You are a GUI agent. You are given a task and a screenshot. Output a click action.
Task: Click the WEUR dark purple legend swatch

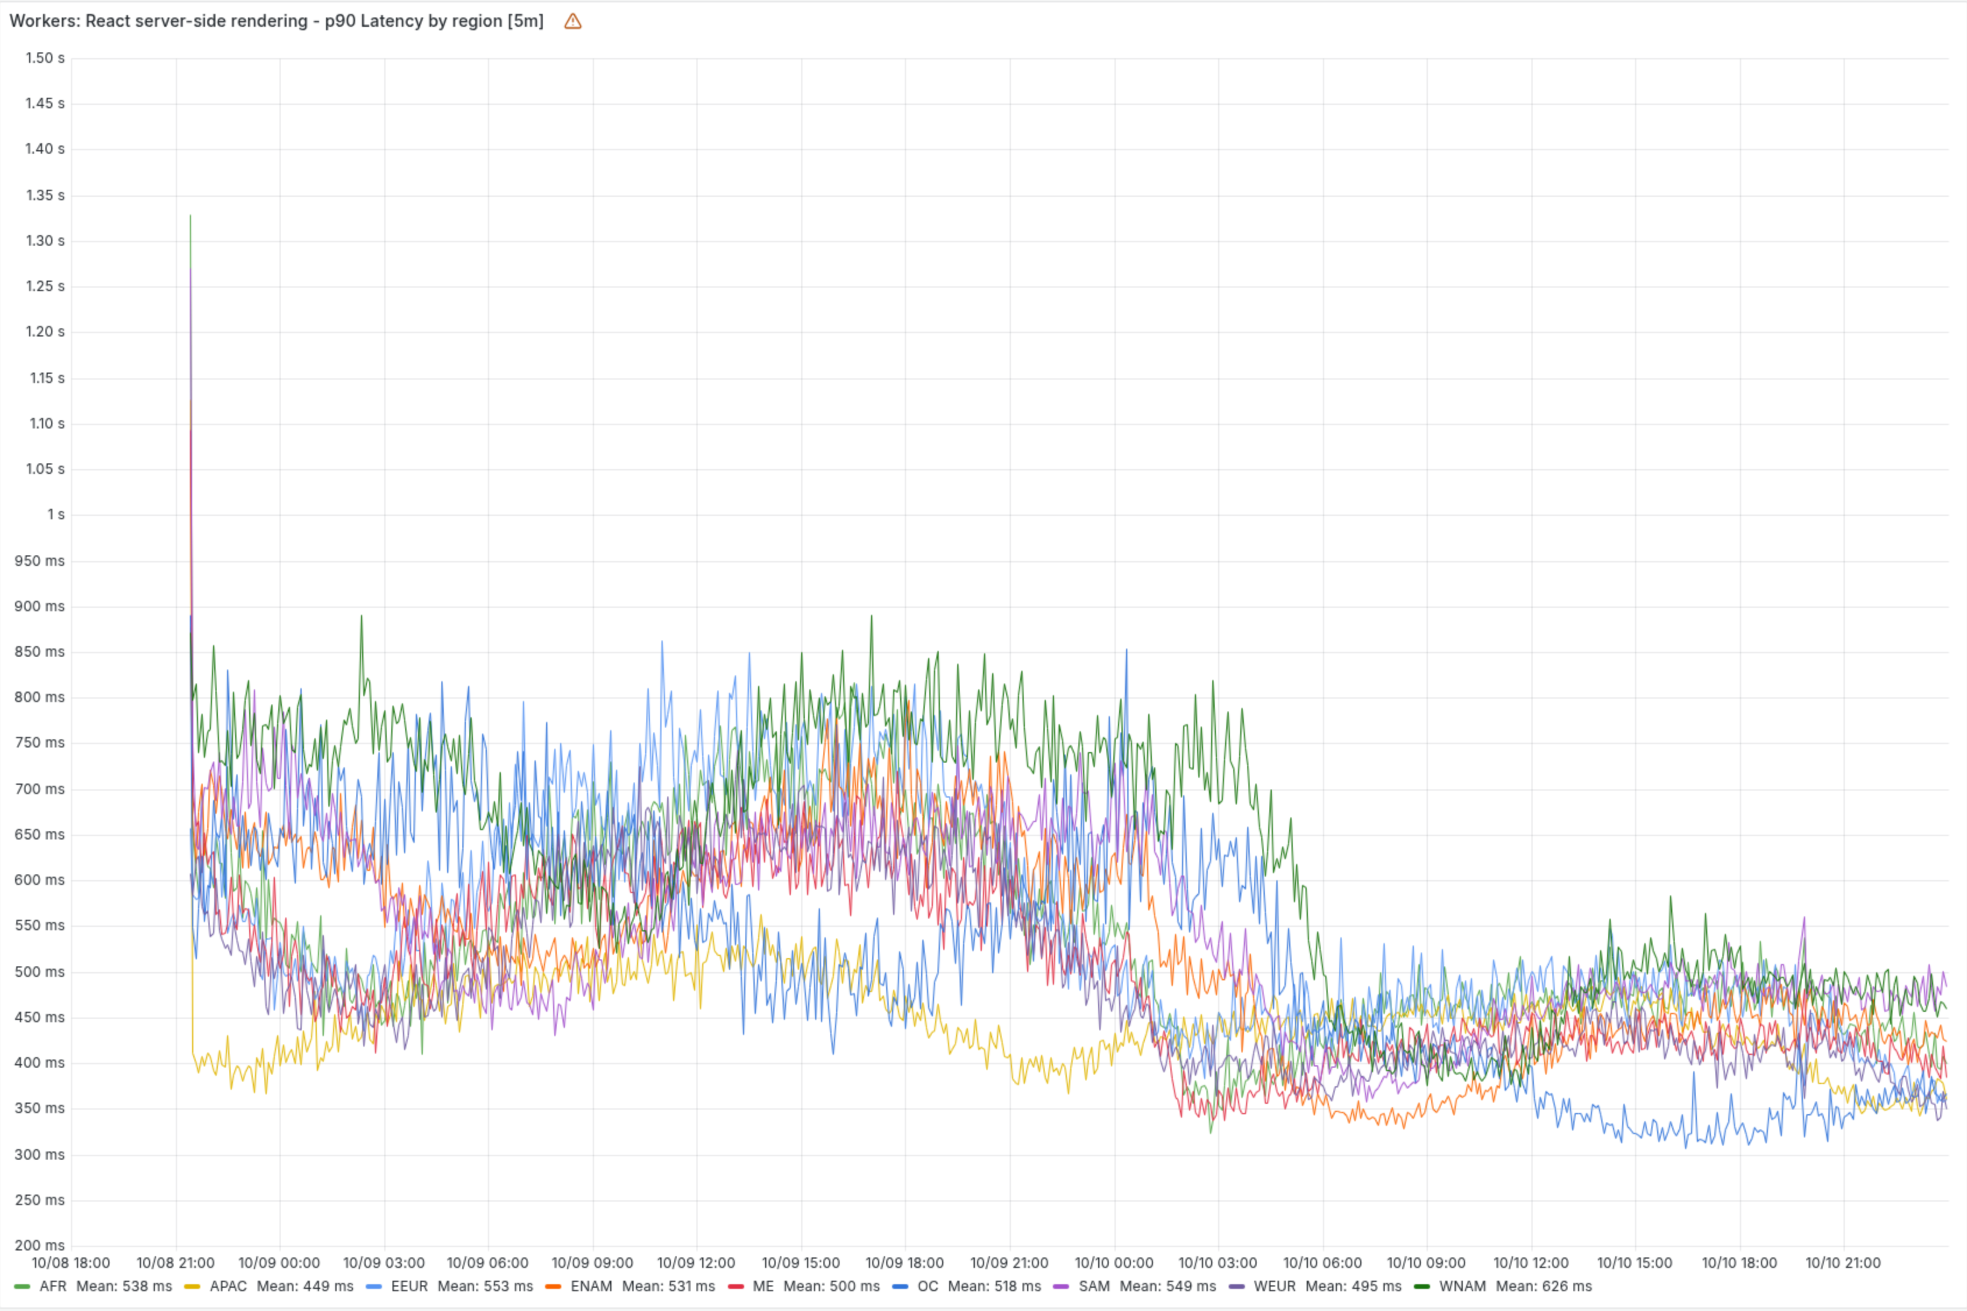pyautogui.click(x=1236, y=1286)
